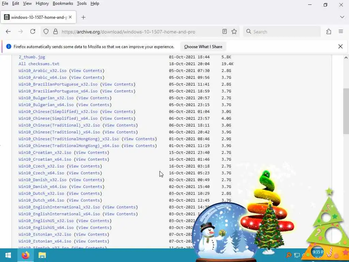Viewport: 349px width, 262px height.
Task: Open the File menu
Action: [5, 3]
